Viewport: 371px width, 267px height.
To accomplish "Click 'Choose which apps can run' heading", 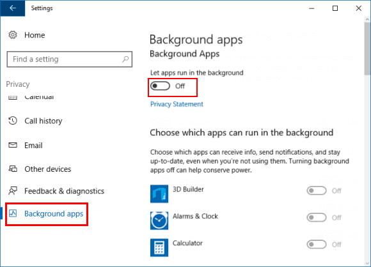I will 242,133.
